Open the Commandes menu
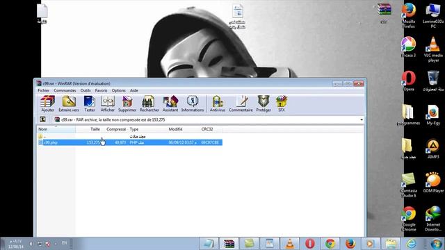This screenshot has height=250, width=445. pyautogui.click(x=65, y=90)
